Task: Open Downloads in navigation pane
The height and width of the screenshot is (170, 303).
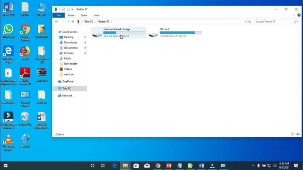Action: click(71, 42)
